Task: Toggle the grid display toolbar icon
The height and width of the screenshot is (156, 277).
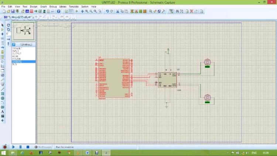Action: click(x=71, y=11)
